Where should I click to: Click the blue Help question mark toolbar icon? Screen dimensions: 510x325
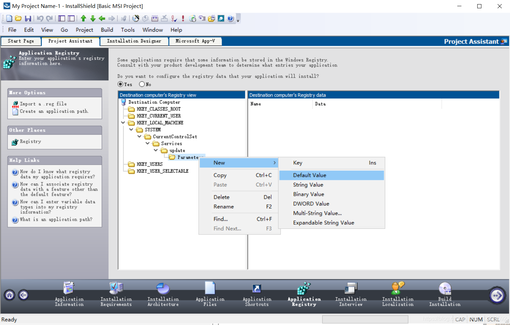[231, 18]
